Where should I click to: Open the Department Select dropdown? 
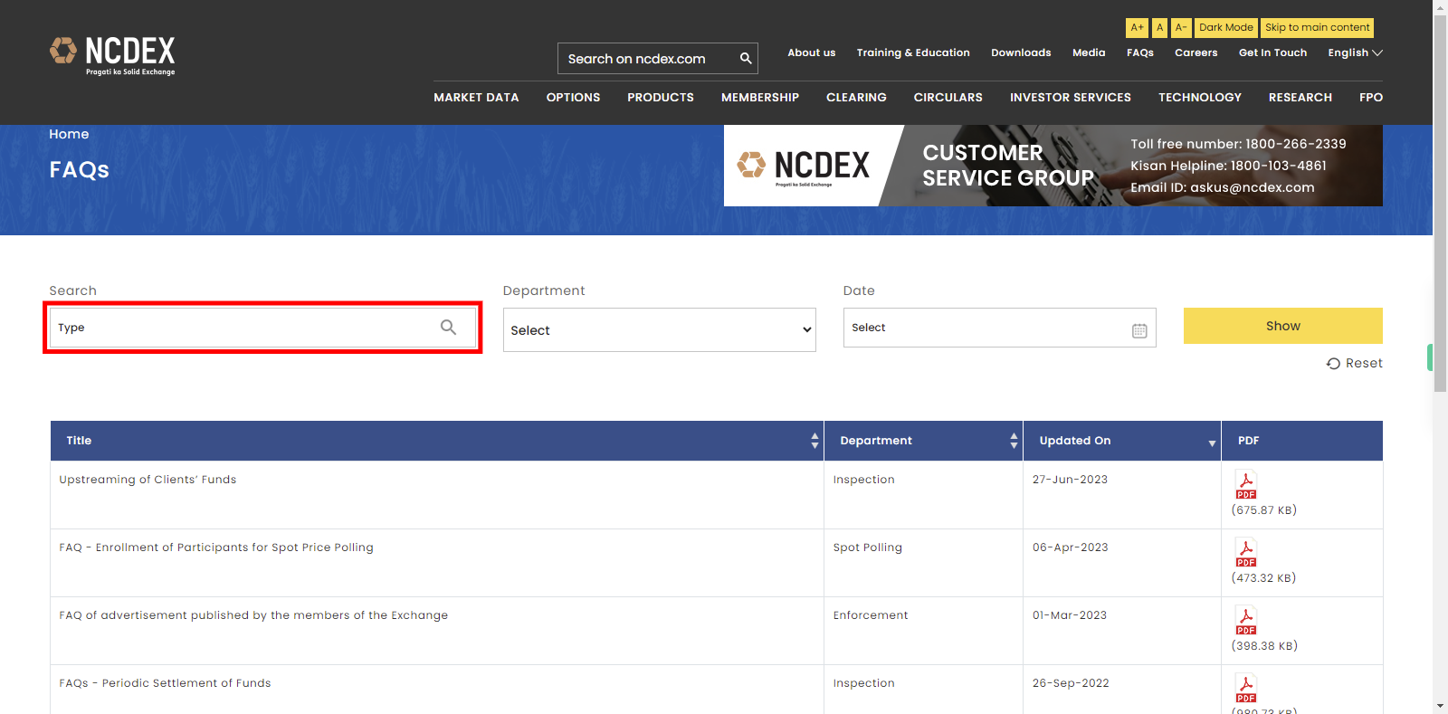tap(660, 330)
